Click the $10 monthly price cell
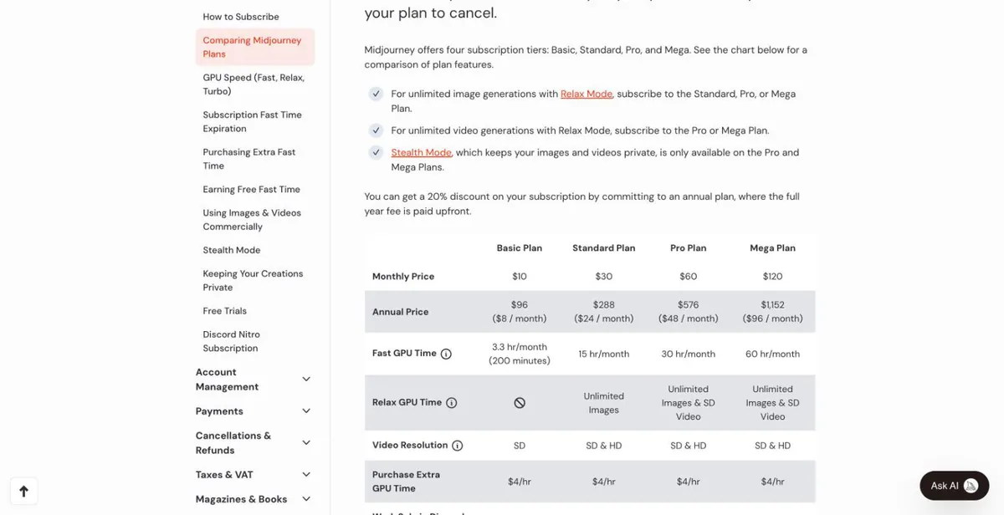 point(520,277)
